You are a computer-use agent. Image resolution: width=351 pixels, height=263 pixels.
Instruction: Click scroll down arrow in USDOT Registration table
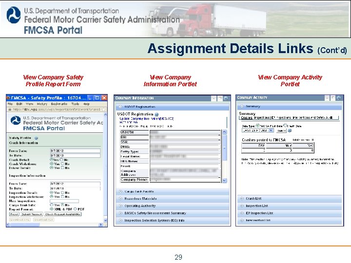coord(224,180)
